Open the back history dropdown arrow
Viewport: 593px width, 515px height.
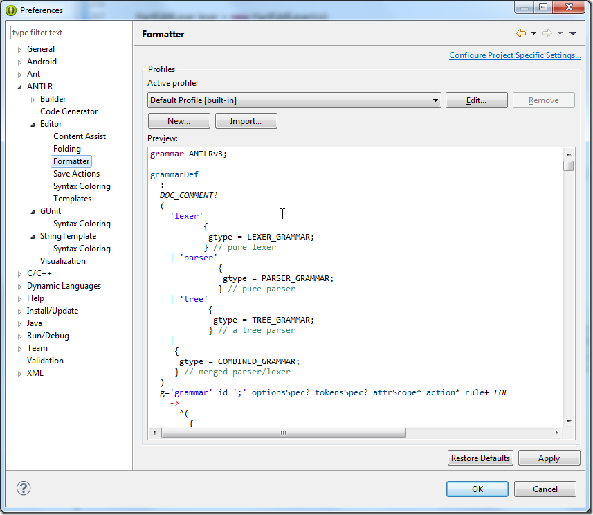coord(533,33)
